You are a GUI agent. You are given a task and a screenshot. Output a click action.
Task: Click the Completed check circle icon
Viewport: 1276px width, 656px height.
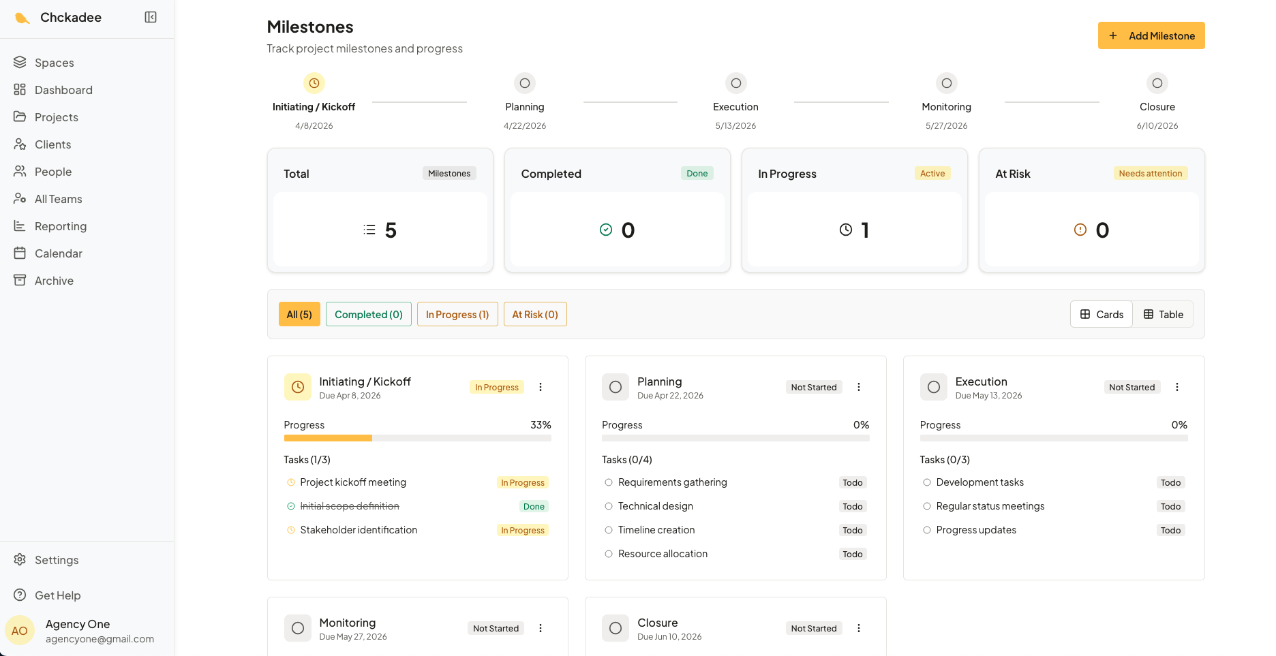(x=606, y=230)
